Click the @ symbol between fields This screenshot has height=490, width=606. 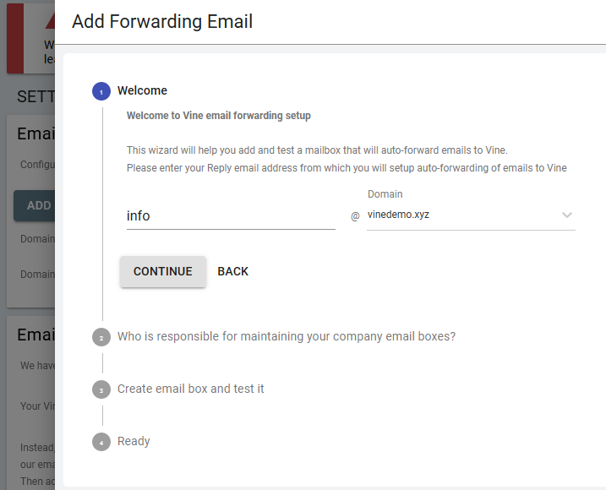pyautogui.click(x=355, y=216)
